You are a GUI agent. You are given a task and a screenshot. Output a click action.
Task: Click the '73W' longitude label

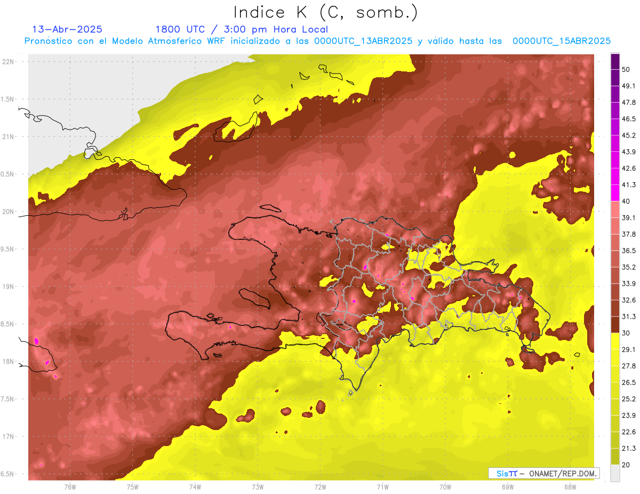[258, 487]
